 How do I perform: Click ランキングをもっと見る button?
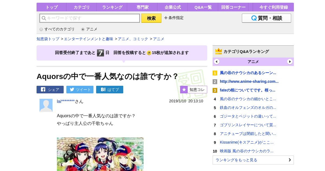253,160
